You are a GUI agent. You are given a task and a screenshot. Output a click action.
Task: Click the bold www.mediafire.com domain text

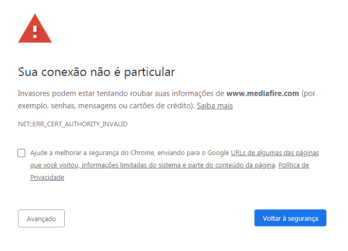pos(262,93)
